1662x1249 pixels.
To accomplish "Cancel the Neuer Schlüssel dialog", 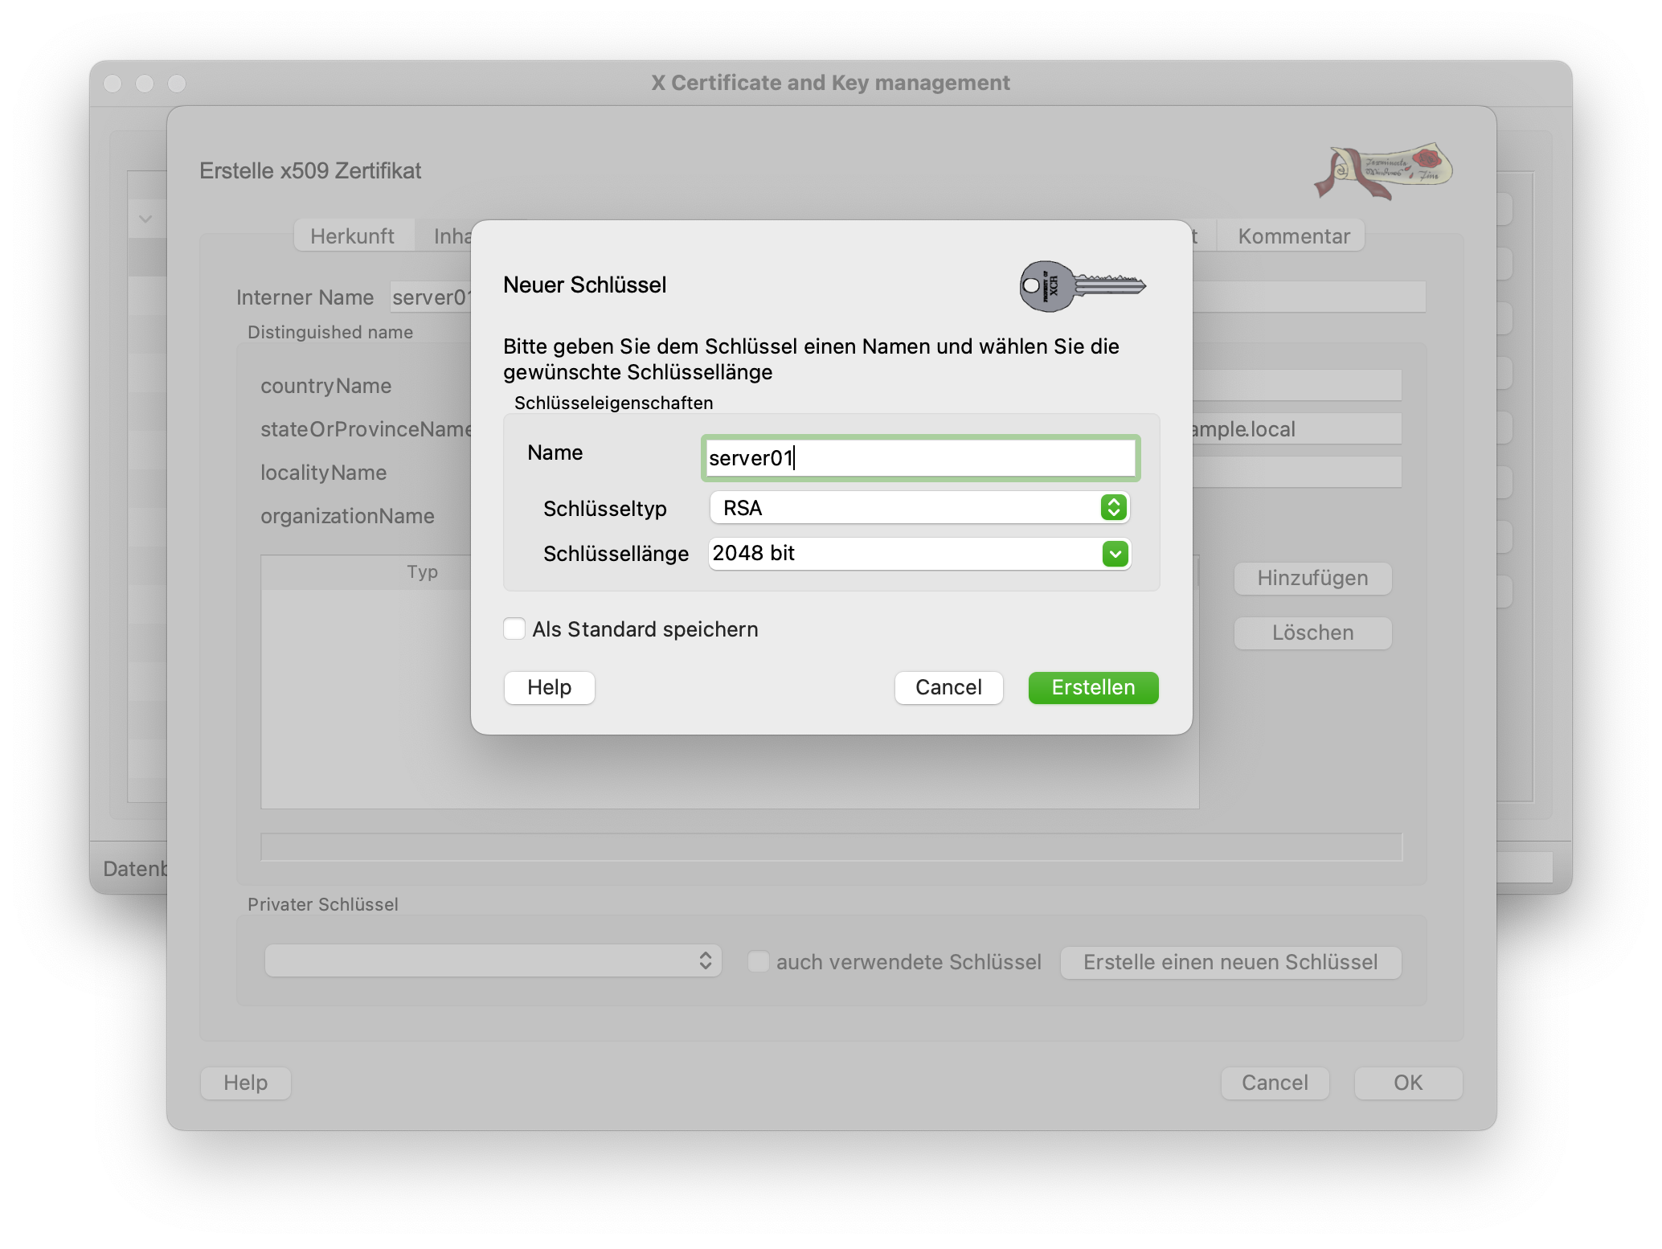I will click(x=948, y=687).
